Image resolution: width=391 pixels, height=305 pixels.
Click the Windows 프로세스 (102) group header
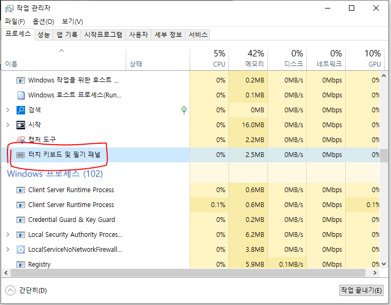[55, 174]
